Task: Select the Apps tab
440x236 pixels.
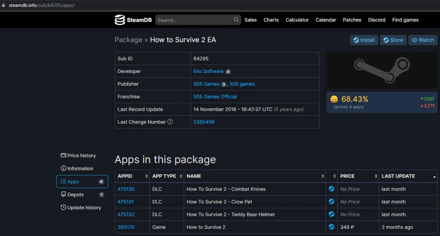Action: 82,182
